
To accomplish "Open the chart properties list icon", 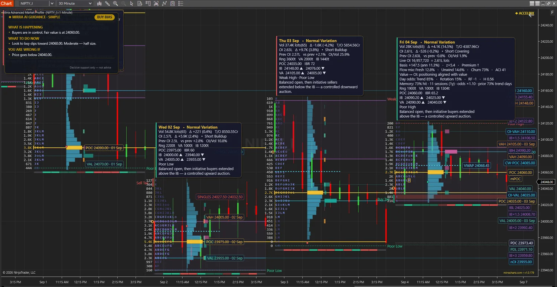I will tap(180, 3).
